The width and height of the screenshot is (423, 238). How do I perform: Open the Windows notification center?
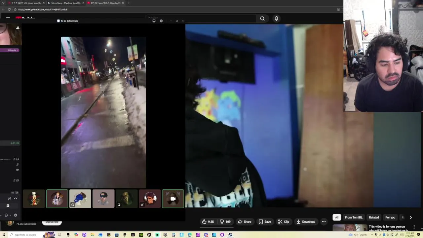419,235
